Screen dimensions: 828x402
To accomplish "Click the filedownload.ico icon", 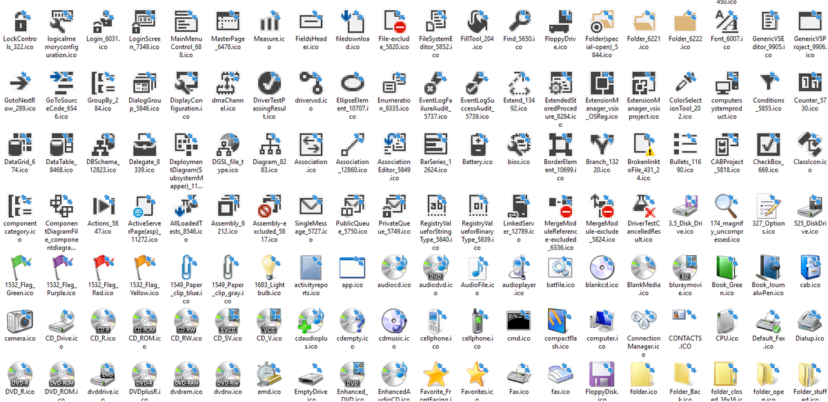I will 353,22.
